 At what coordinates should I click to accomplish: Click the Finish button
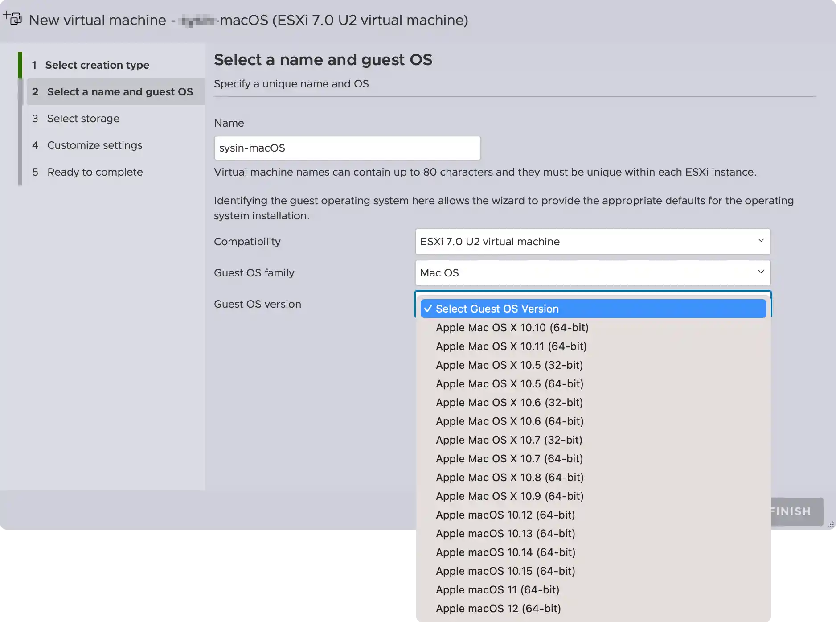(797, 511)
